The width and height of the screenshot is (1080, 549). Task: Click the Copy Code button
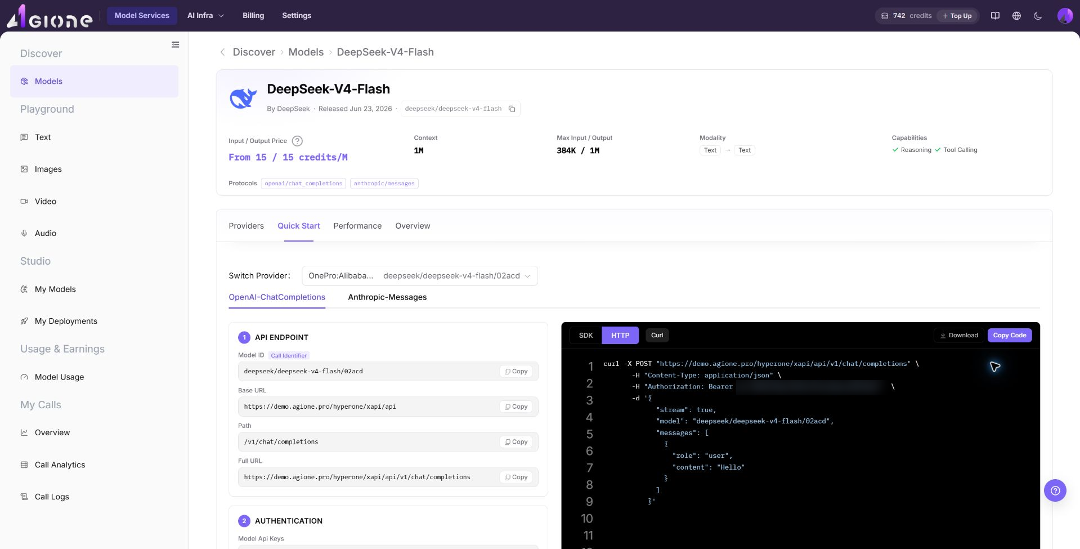(1010, 336)
